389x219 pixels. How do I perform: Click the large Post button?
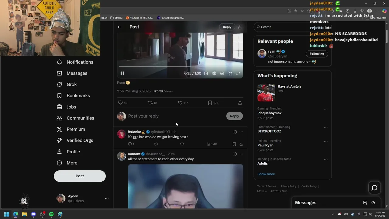[x=80, y=176]
